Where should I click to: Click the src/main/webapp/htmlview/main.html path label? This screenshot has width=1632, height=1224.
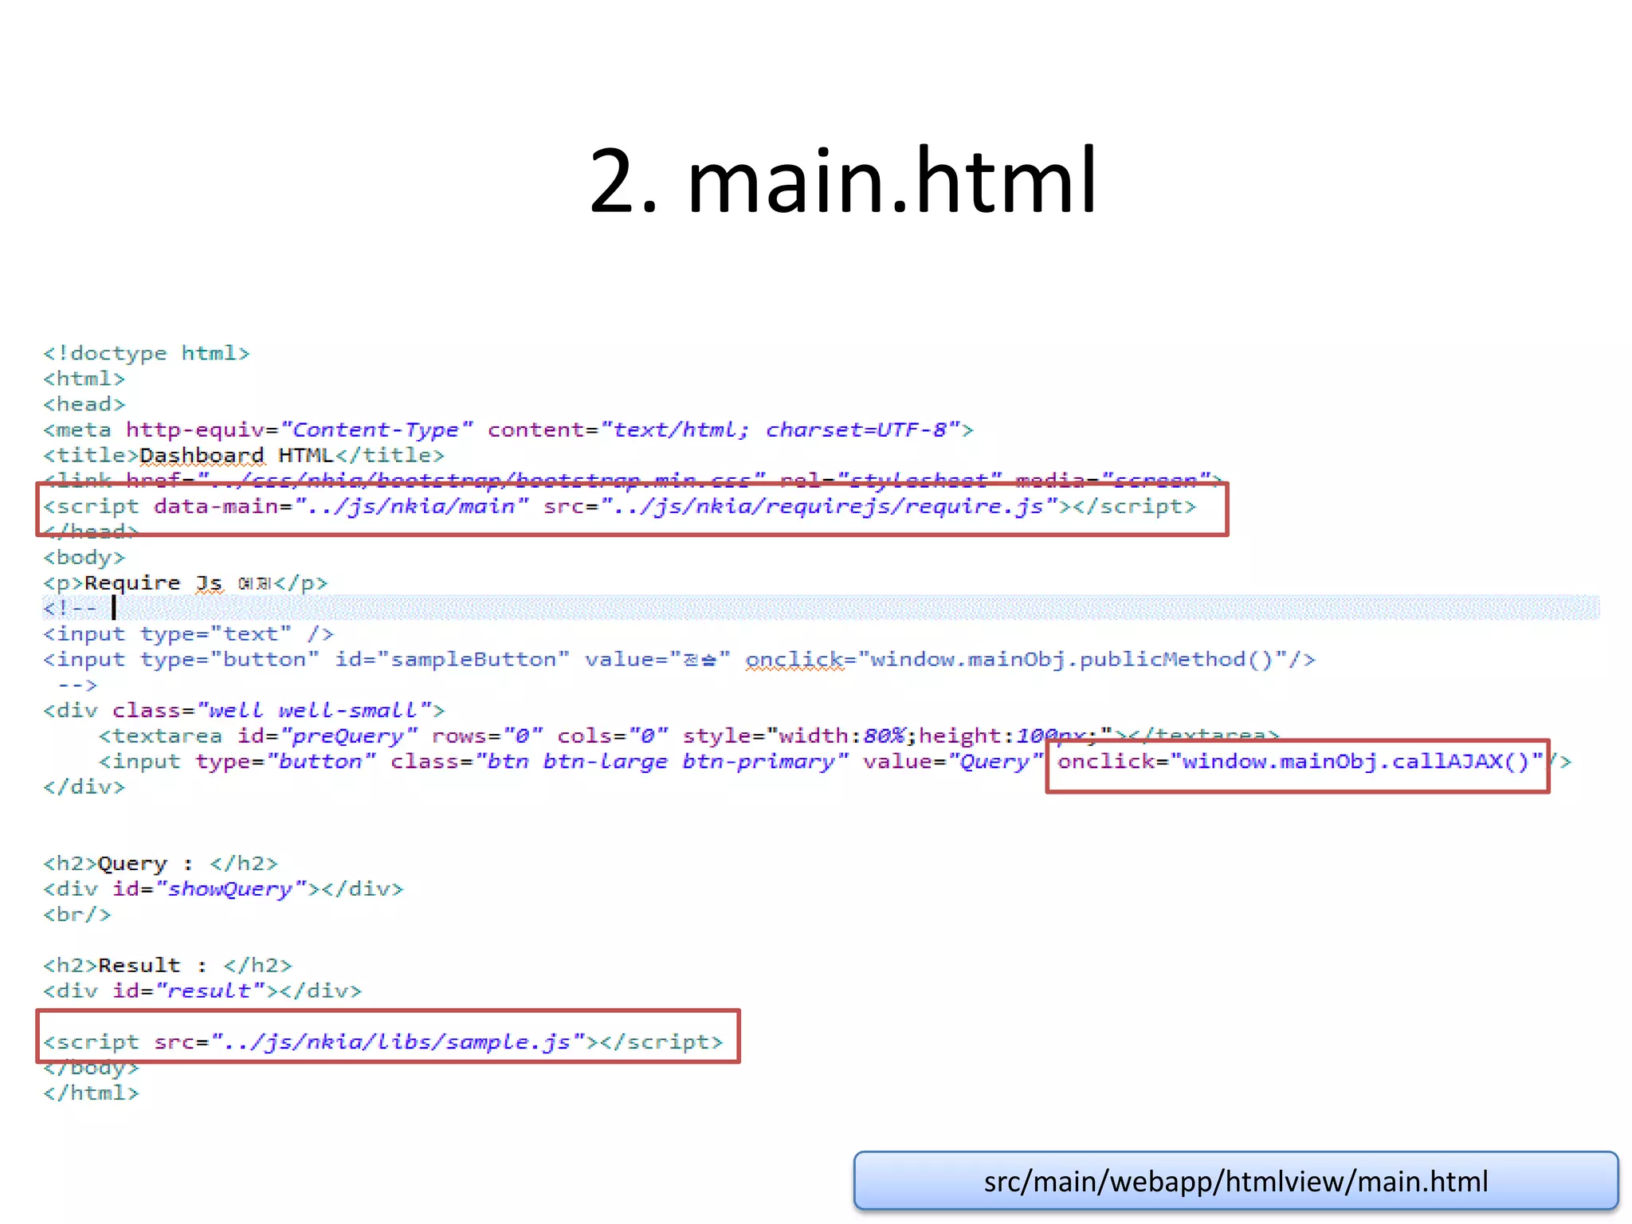click(1236, 1181)
